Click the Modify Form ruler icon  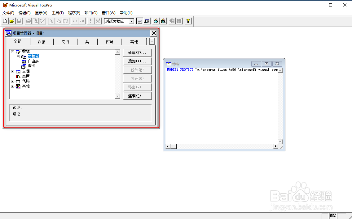pyautogui.click(x=98, y=21)
